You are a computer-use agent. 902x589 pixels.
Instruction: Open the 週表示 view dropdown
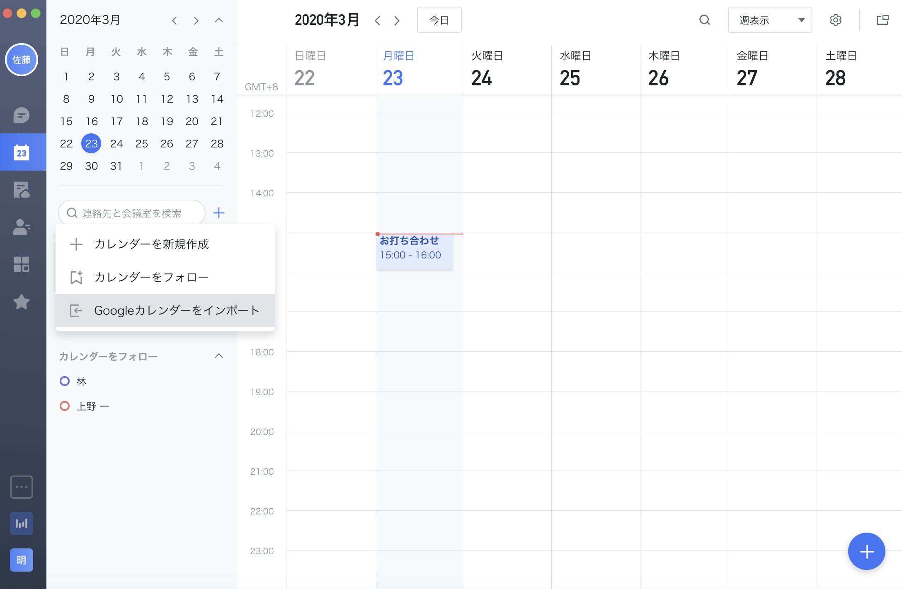(770, 20)
